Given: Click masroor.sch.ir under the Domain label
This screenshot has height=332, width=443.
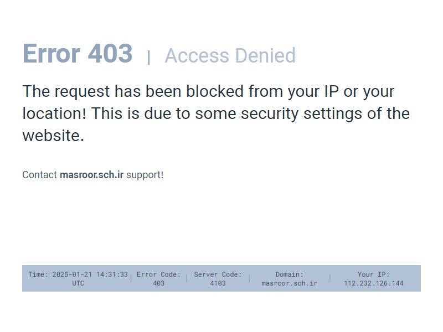Looking at the screenshot, I should click(x=289, y=283).
